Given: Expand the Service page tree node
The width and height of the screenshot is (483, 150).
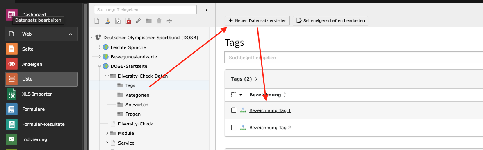Looking at the screenshot, I should tap(107, 143).
